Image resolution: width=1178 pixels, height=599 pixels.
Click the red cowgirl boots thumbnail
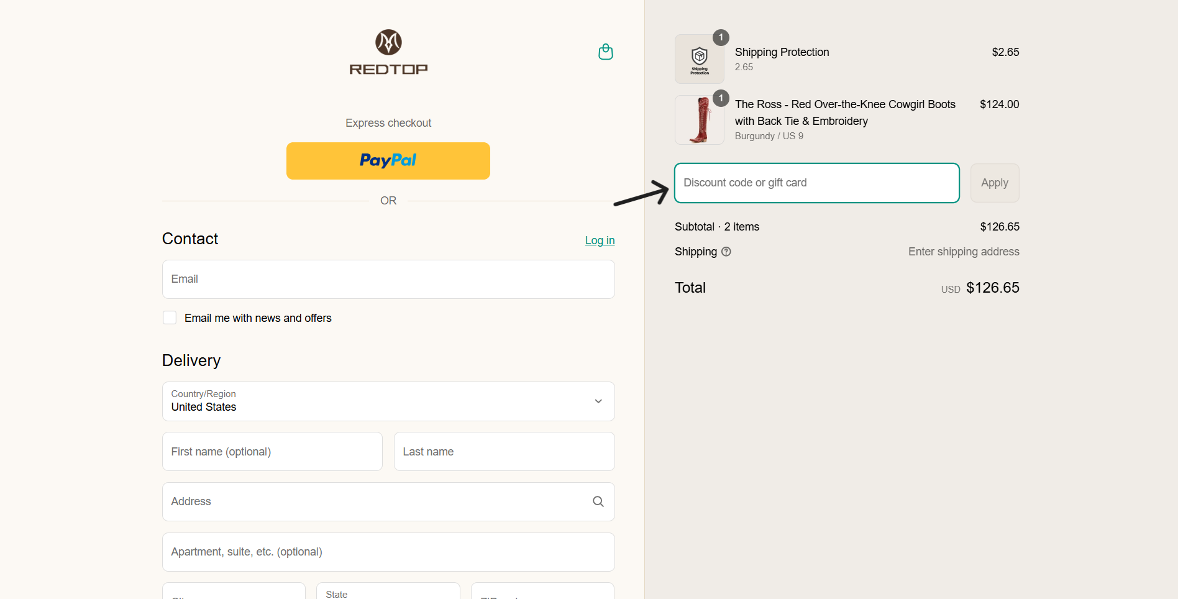(x=699, y=121)
